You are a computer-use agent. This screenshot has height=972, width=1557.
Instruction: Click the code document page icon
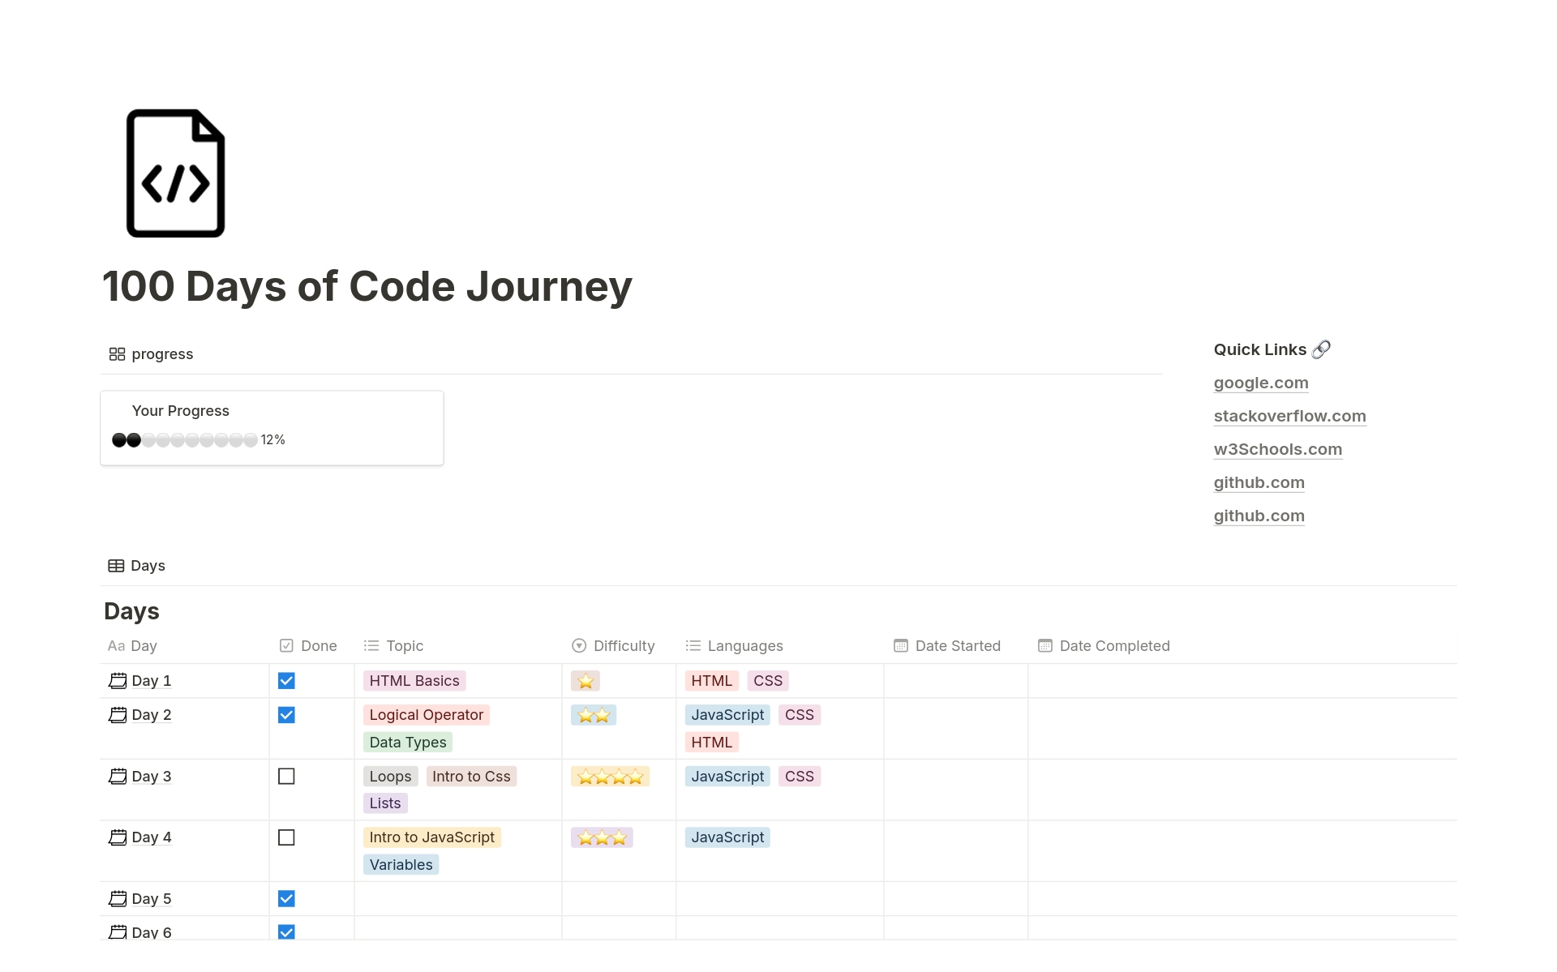tap(174, 173)
